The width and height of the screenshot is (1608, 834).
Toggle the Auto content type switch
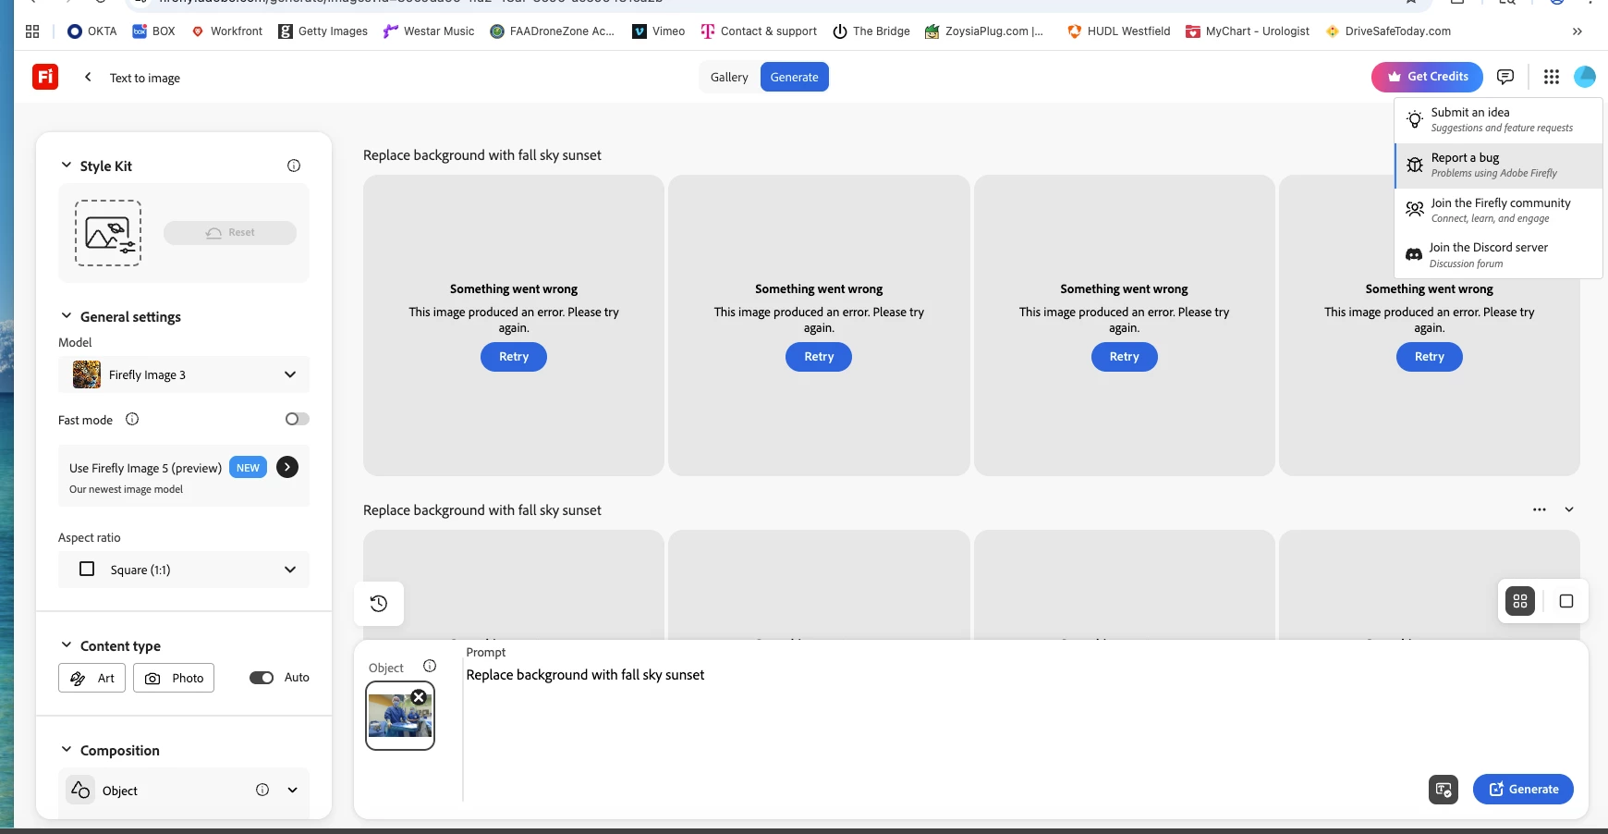pos(262,678)
